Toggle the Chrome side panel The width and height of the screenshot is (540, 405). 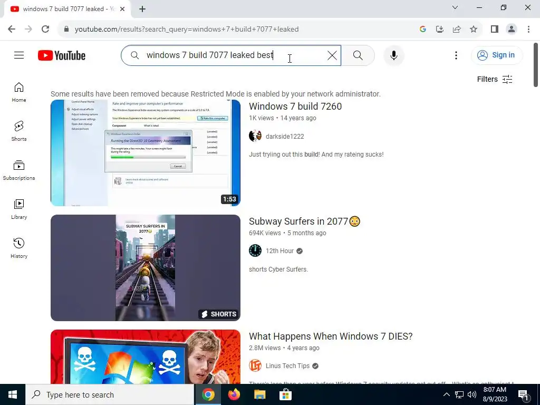point(495,29)
